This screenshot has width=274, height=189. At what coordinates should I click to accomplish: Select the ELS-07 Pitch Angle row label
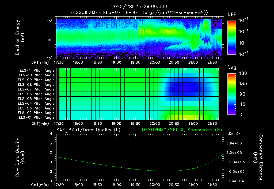[36, 89]
